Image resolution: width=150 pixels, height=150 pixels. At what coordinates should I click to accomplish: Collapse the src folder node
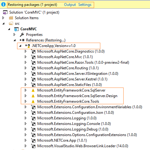coord(3,24)
